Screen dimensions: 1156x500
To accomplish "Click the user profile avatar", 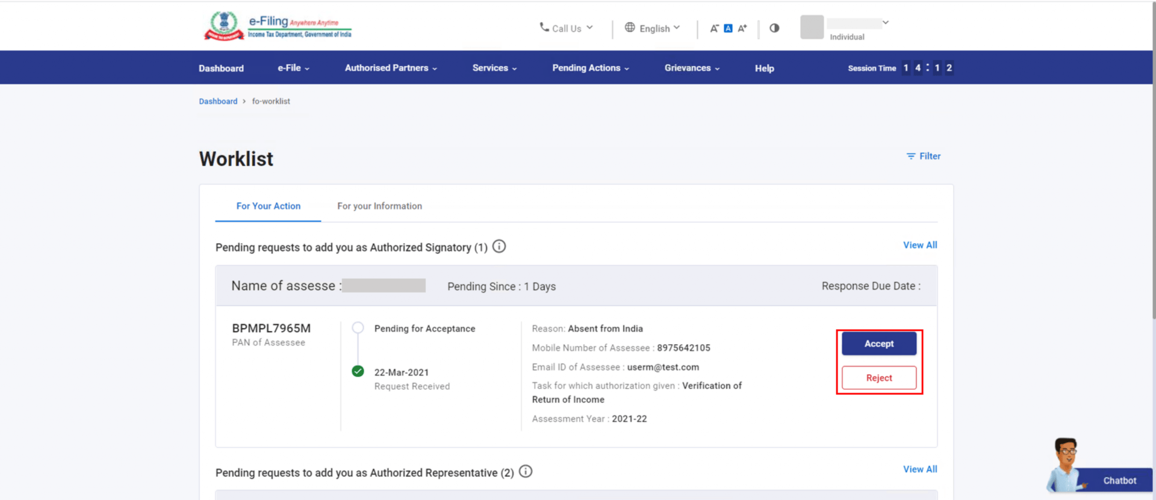I will pos(812,27).
